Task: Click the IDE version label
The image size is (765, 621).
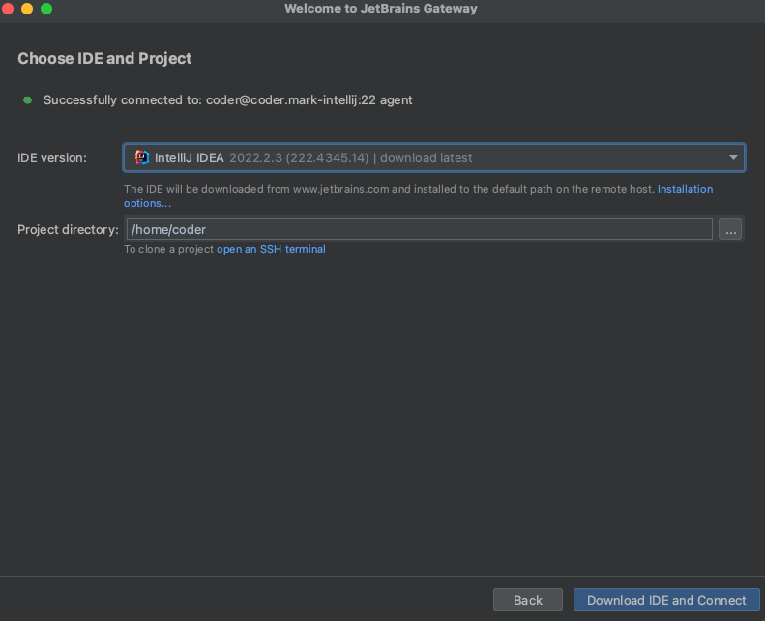Action: tap(52, 157)
